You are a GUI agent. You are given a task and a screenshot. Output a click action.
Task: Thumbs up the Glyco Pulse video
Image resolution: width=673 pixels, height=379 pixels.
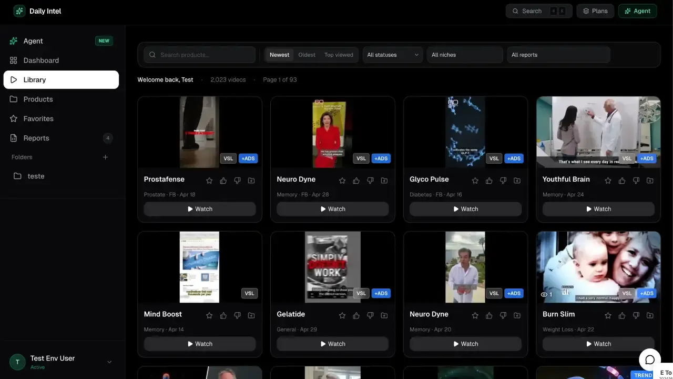(x=490, y=181)
